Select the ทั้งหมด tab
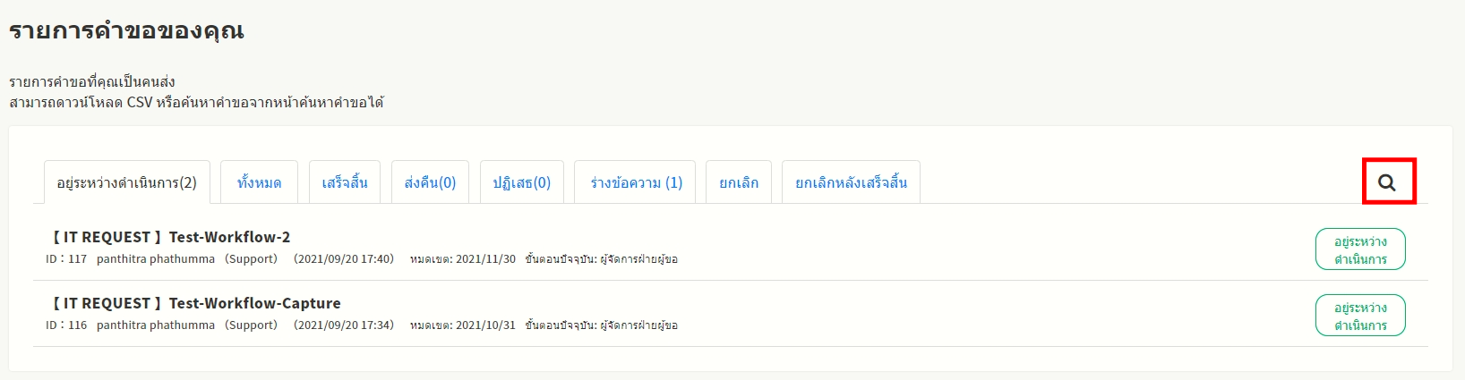 coord(259,182)
